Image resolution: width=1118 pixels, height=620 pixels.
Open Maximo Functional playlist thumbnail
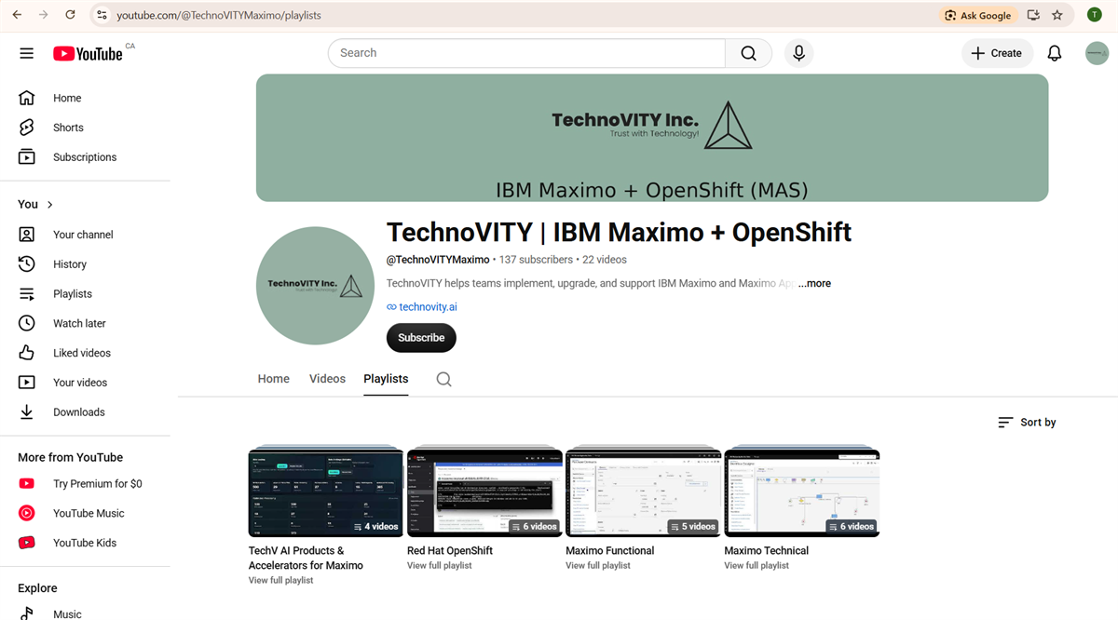point(643,493)
